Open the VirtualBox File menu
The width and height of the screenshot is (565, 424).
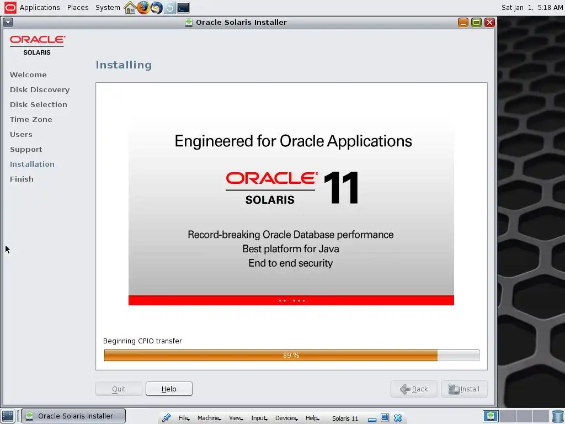click(184, 418)
